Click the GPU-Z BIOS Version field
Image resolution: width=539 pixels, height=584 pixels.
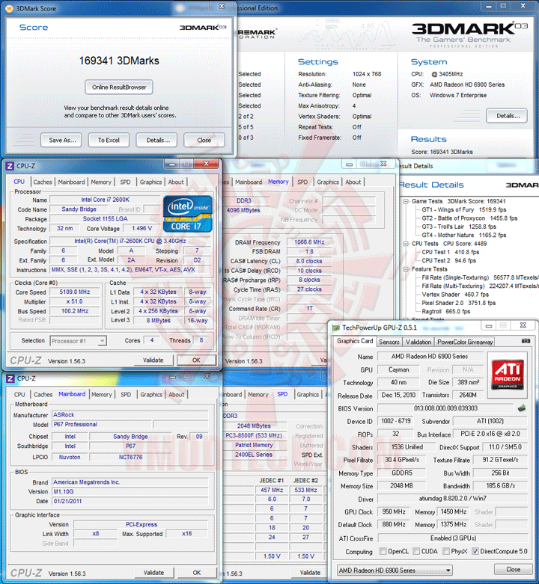click(446, 408)
